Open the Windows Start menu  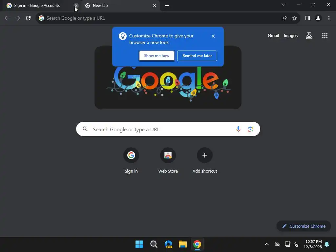click(x=139, y=244)
